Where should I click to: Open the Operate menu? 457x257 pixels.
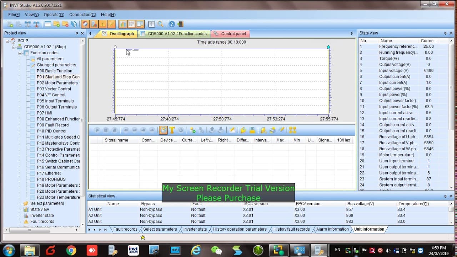coord(54,15)
